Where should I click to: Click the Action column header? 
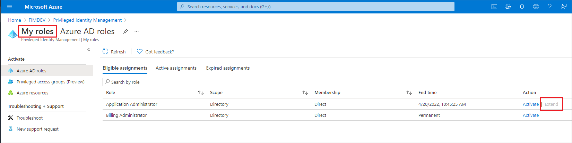(529, 92)
